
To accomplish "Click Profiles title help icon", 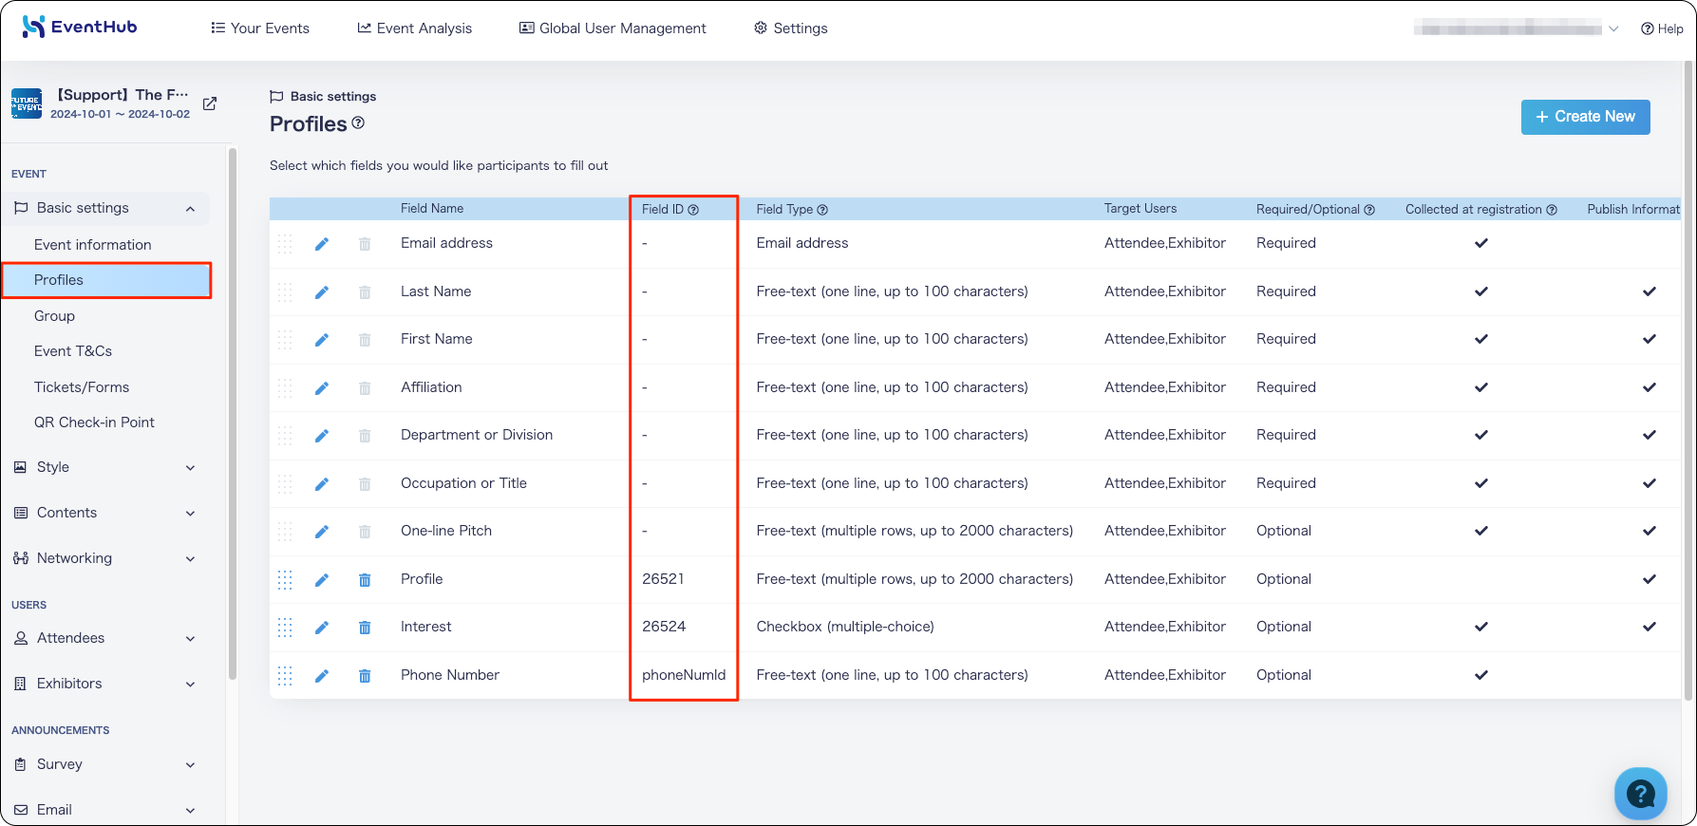I will click(358, 122).
